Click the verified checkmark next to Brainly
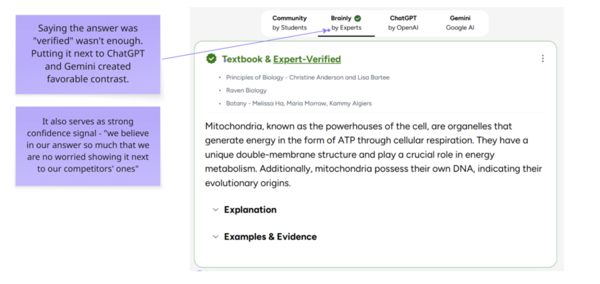The height and width of the screenshot is (284, 600). click(357, 18)
